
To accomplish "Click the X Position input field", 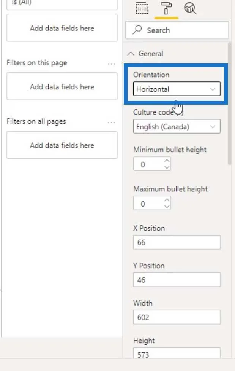I will click(x=177, y=242).
